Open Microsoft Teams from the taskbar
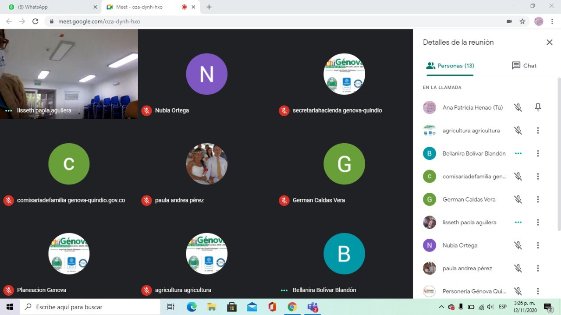Image resolution: width=561 pixels, height=315 pixels. tap(312, 307)
